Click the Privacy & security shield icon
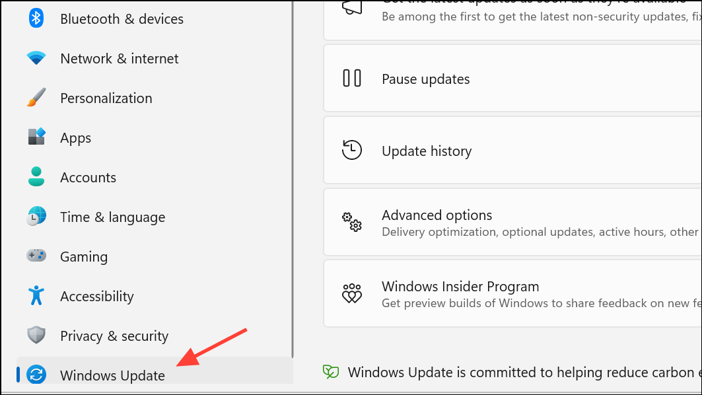 (36, 334)
